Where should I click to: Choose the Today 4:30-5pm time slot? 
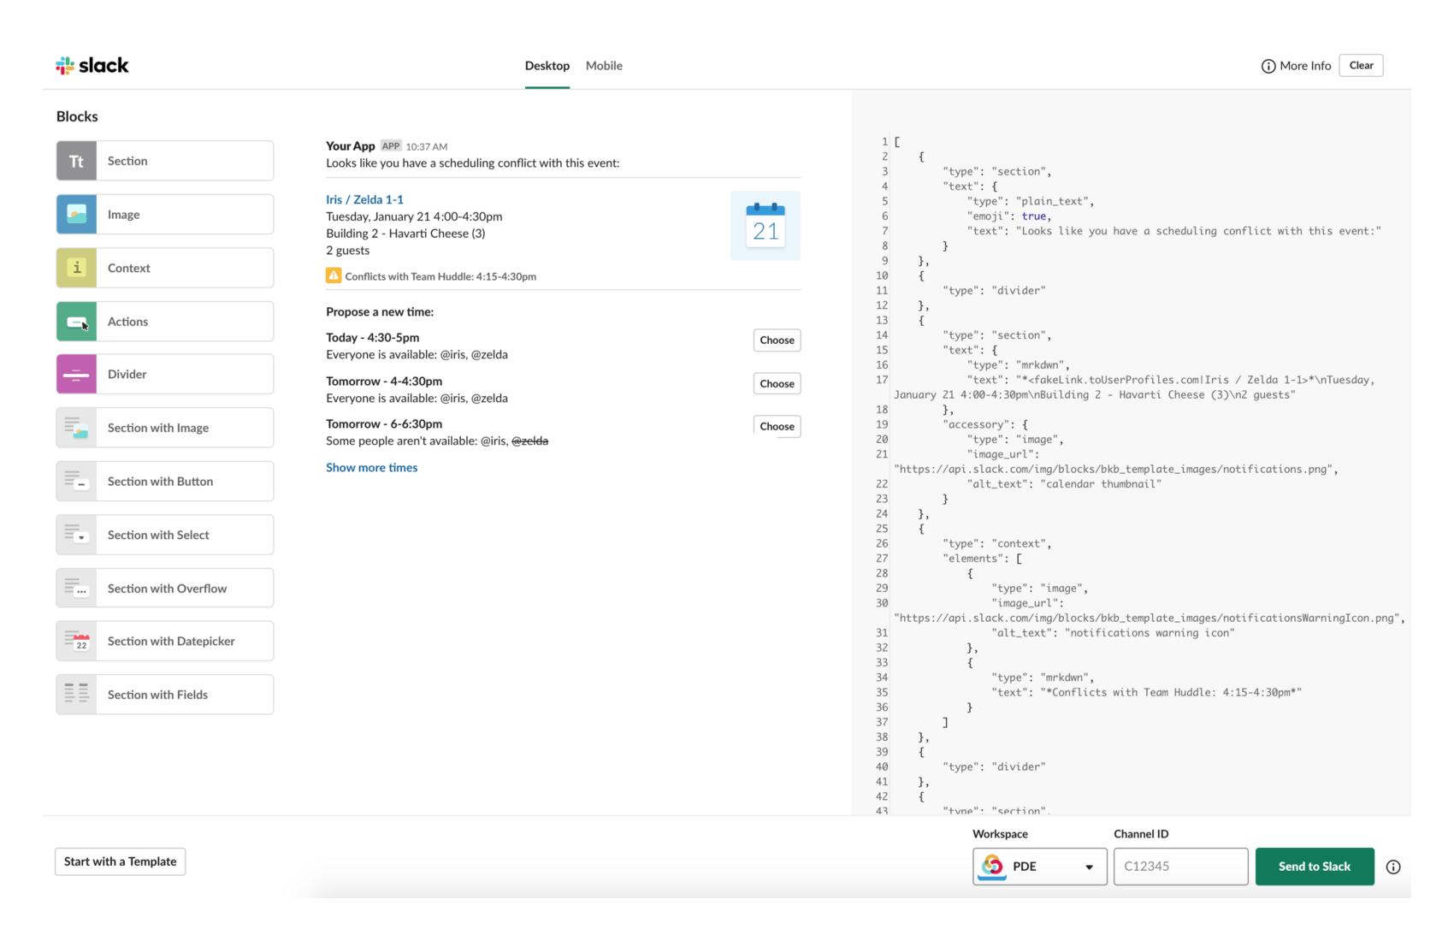point(777,340)
